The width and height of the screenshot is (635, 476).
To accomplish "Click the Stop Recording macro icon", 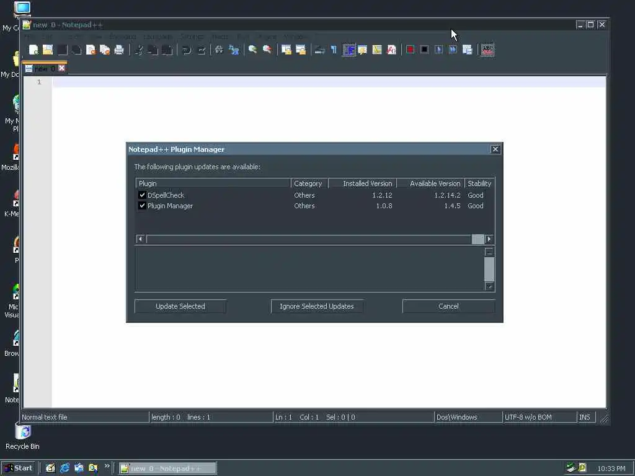I will (424, 50).
